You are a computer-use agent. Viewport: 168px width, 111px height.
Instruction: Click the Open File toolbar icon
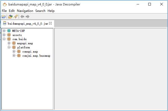[x=4, y=17]
